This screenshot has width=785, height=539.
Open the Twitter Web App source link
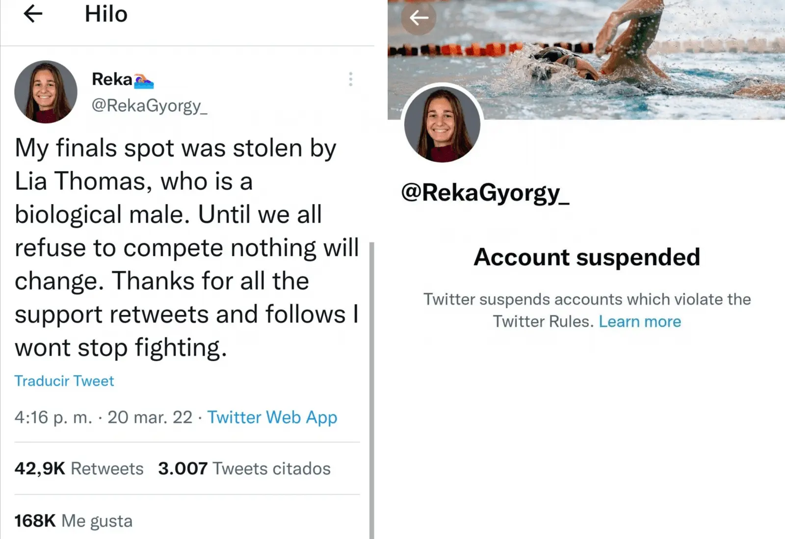[272, 417]
